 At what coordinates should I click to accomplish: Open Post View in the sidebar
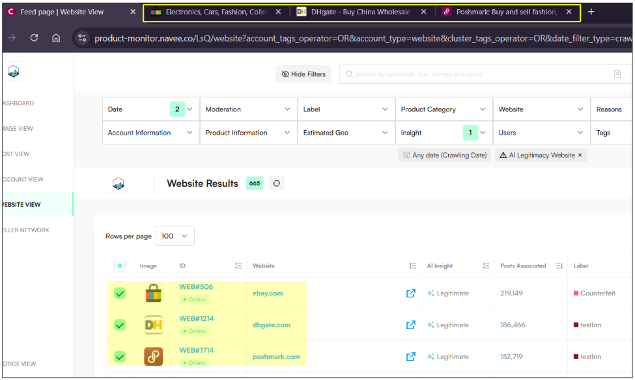click(x=16, y=154)
